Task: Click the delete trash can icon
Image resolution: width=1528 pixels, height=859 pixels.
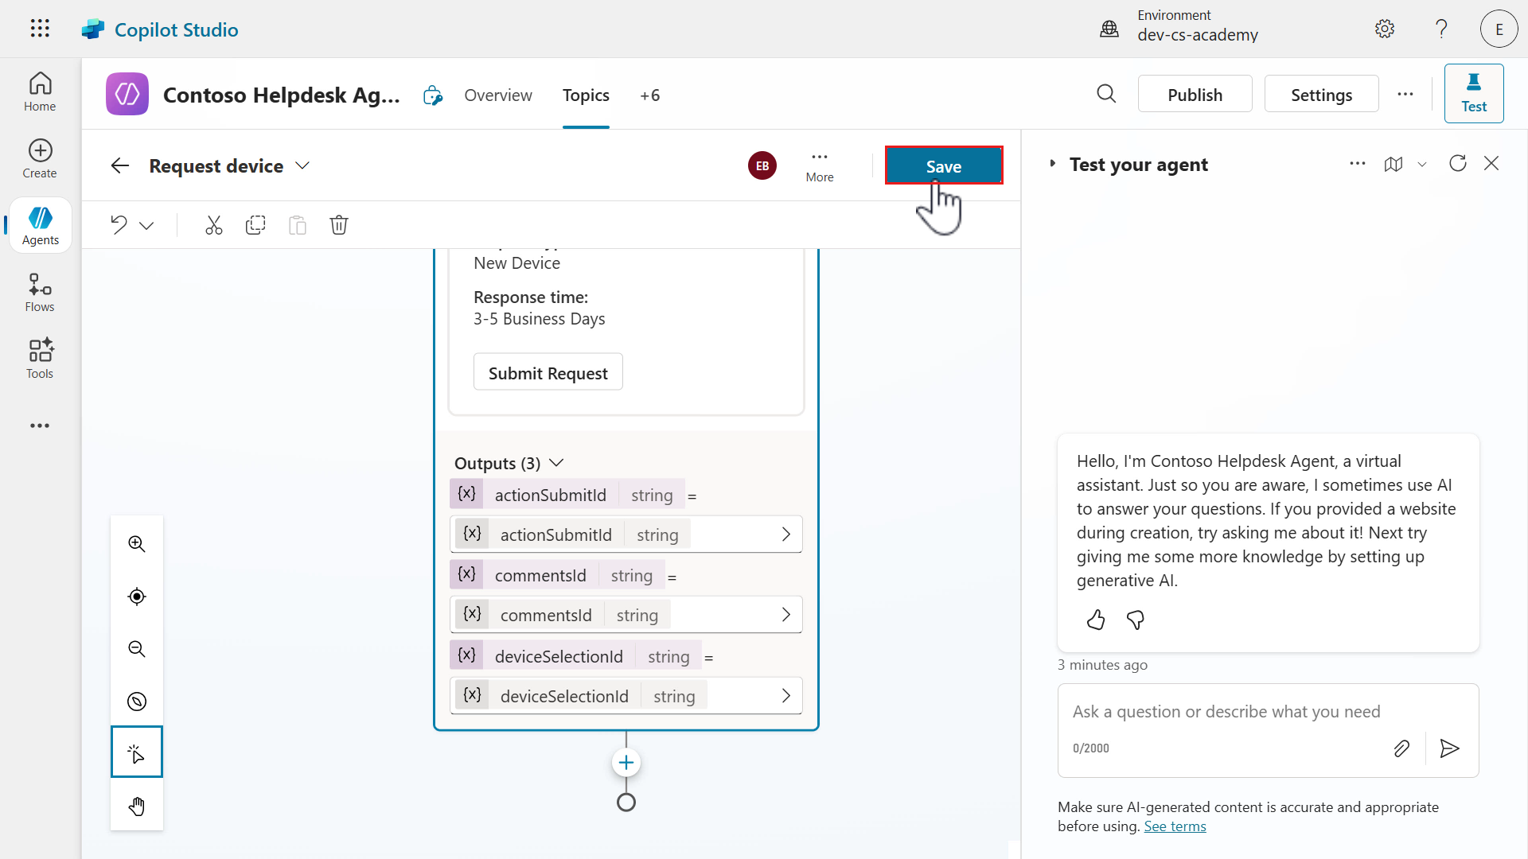Action: (339, 225)
